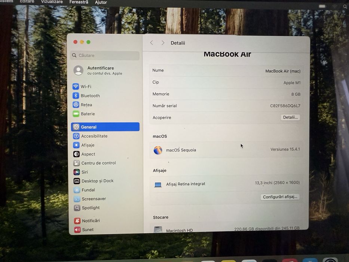
Task: Click the MacBook Air heading
Action: tap(227, 54)
